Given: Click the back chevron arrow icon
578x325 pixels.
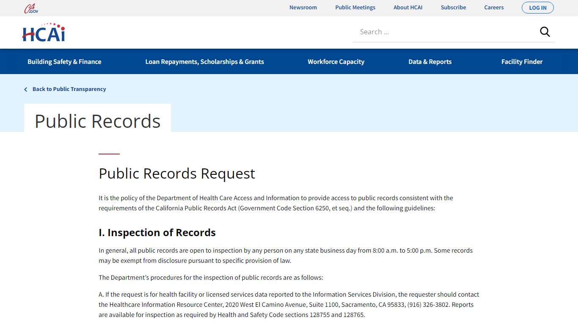Looking at the screenshot, I should 26,89.
